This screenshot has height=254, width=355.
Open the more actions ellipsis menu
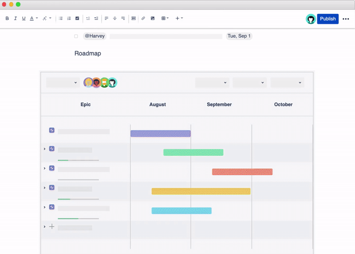(x=346, y=19)
